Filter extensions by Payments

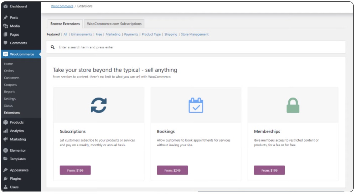pos(131,35)
